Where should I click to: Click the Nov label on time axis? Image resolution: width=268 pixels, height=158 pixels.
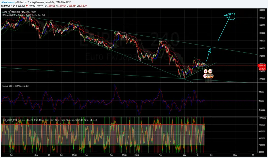tap(87, 155)
